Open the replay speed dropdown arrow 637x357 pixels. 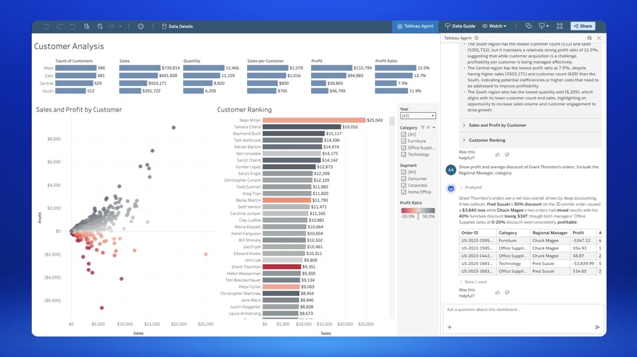[x=120, y=26]
